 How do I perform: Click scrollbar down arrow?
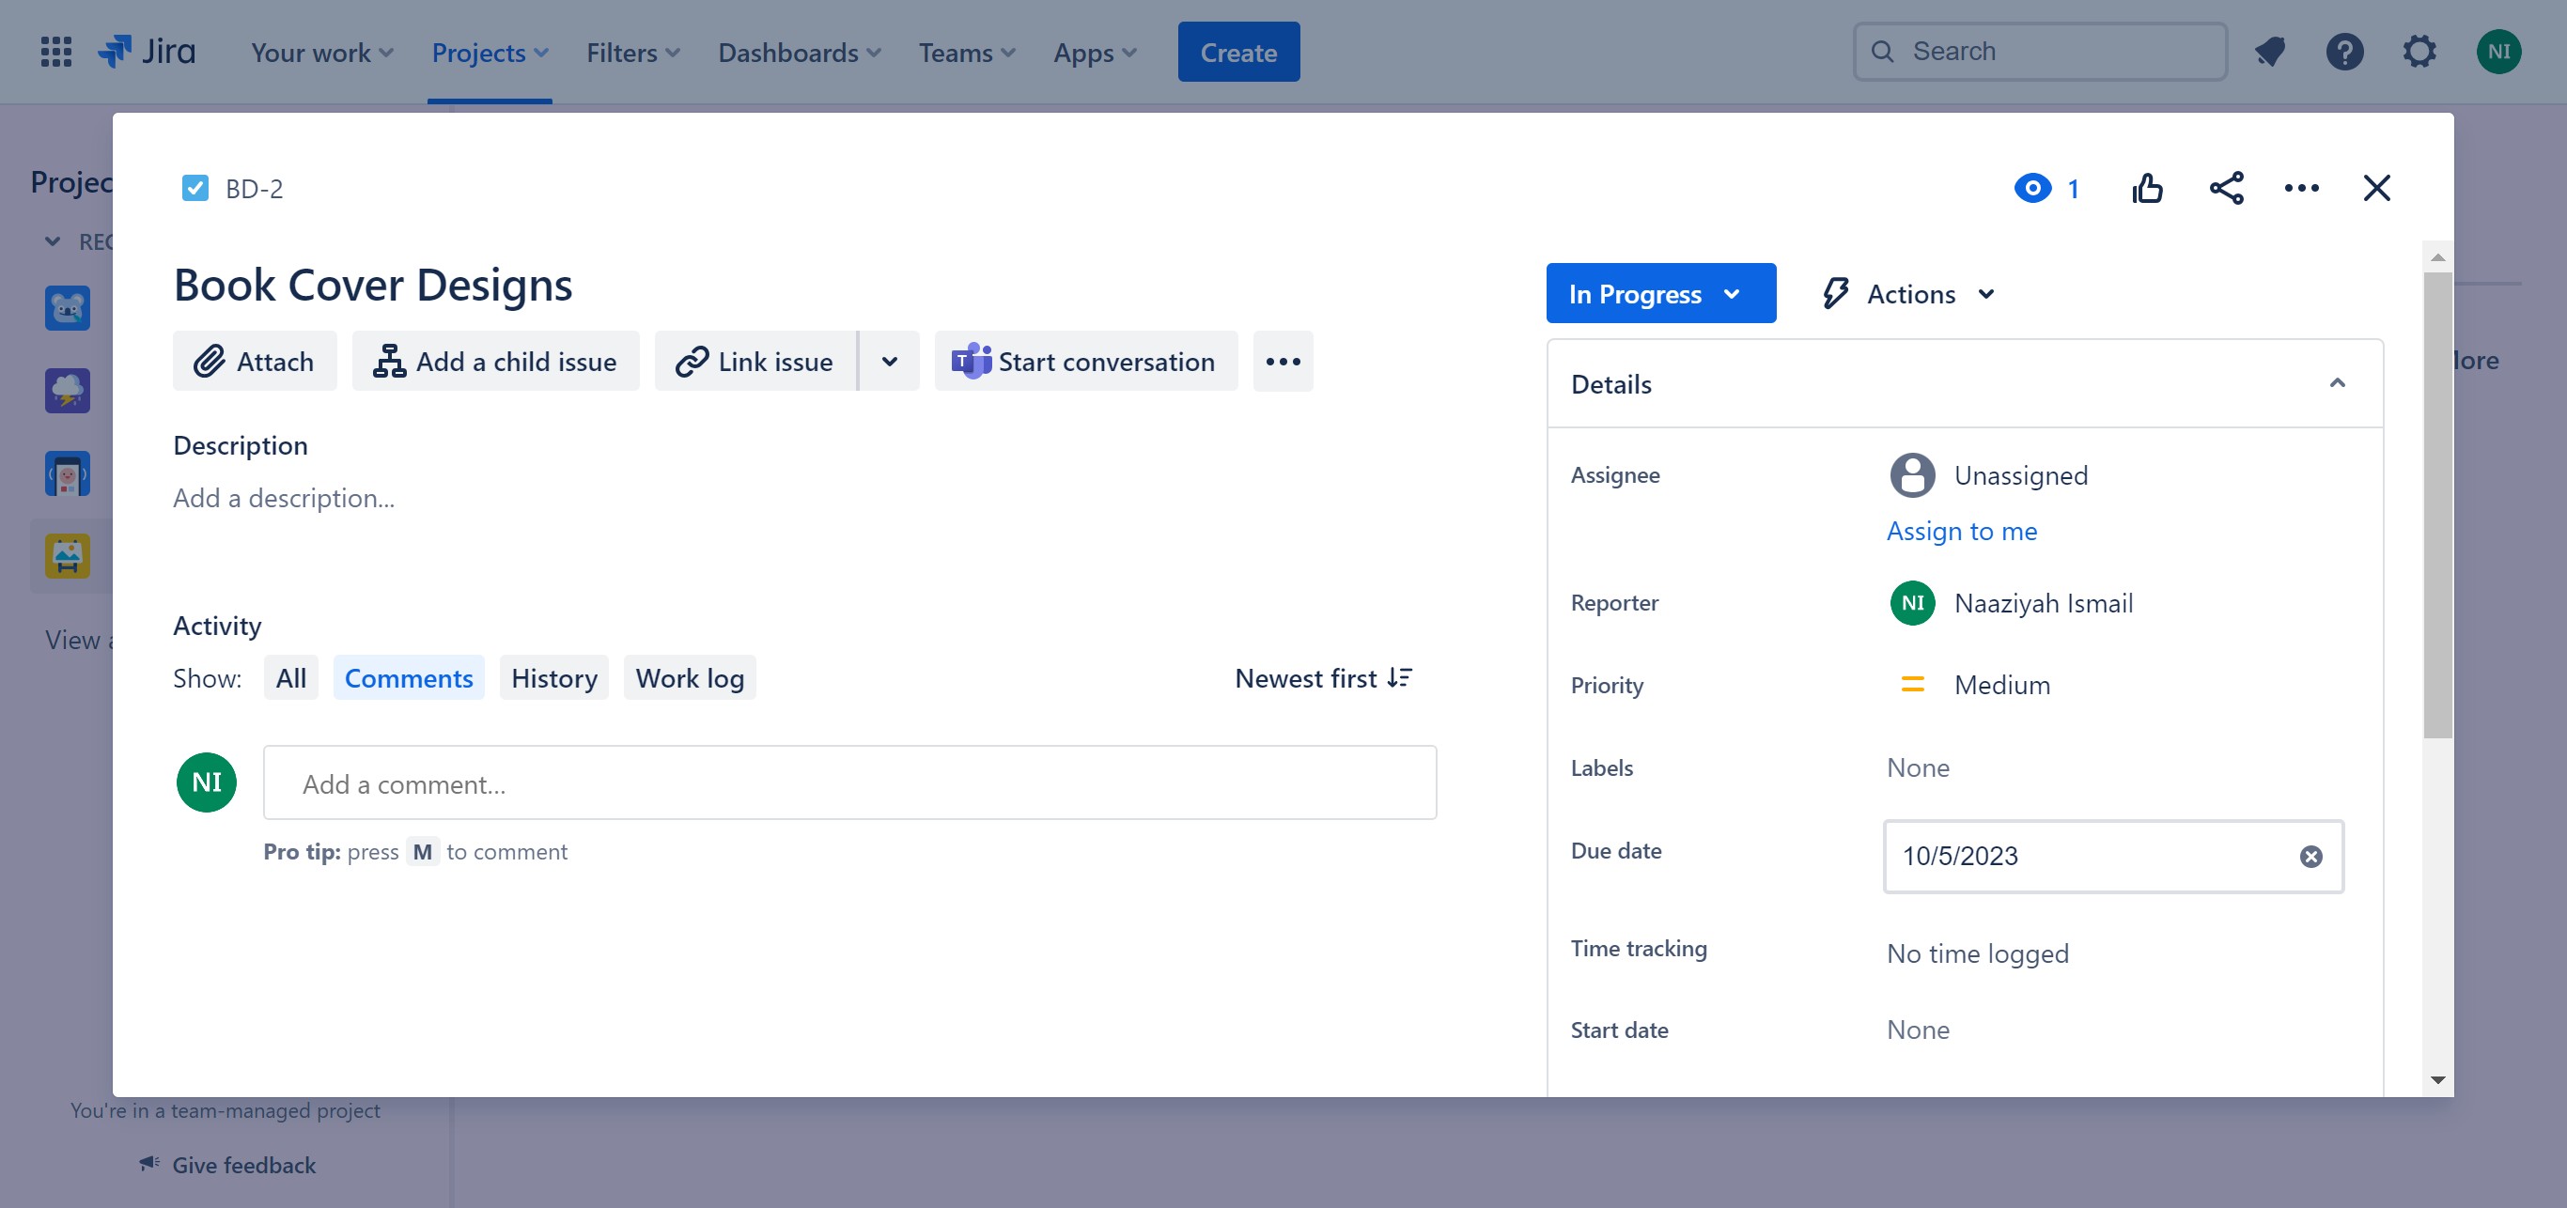pos(2437,1079)
